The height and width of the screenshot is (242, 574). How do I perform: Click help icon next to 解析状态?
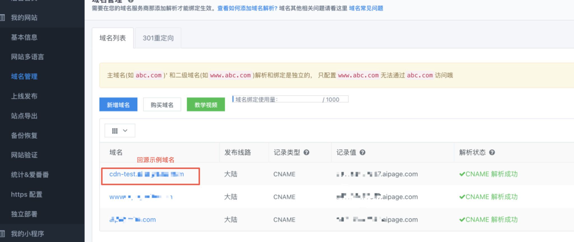click(x=492, y=152)
